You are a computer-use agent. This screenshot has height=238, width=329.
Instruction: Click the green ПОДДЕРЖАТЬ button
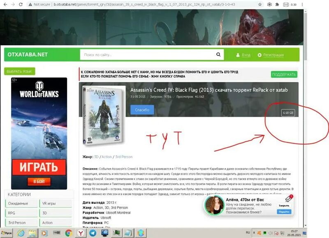click(x=284, y=75)
